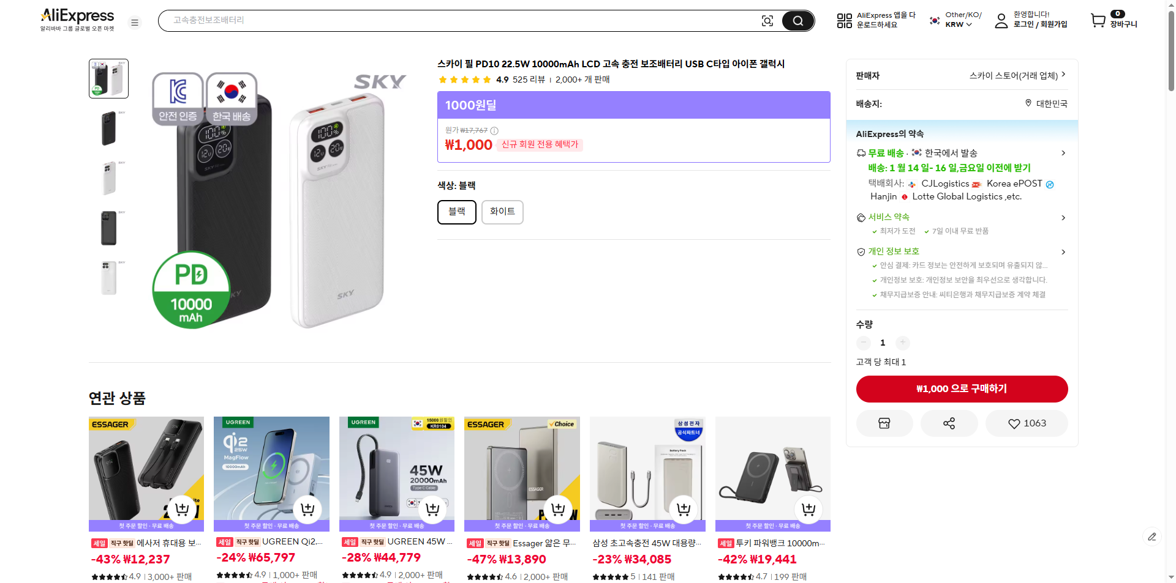The height and width of the screenshot is (583, 1176).
Task: Click the store icon button
Action: (x=884, y=423)
